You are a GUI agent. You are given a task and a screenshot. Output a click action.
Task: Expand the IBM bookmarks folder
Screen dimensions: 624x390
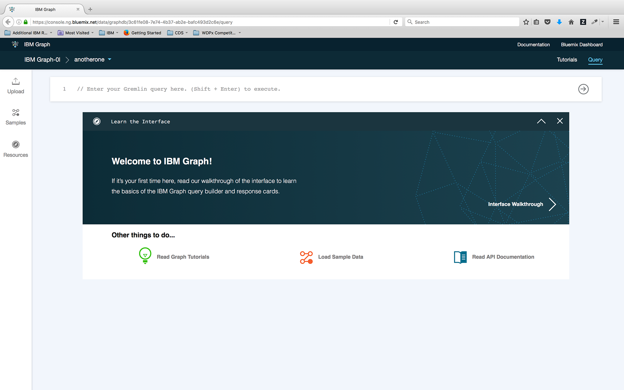click(x=109, y=33)
